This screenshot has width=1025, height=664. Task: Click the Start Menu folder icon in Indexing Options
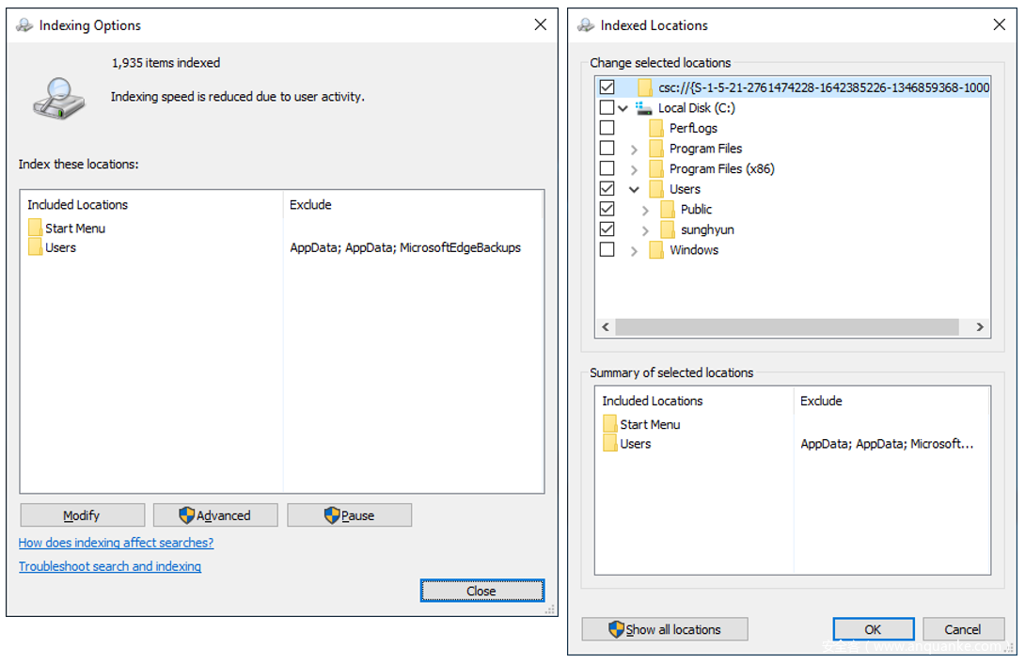pyautogui.click(x=35, y=228)
